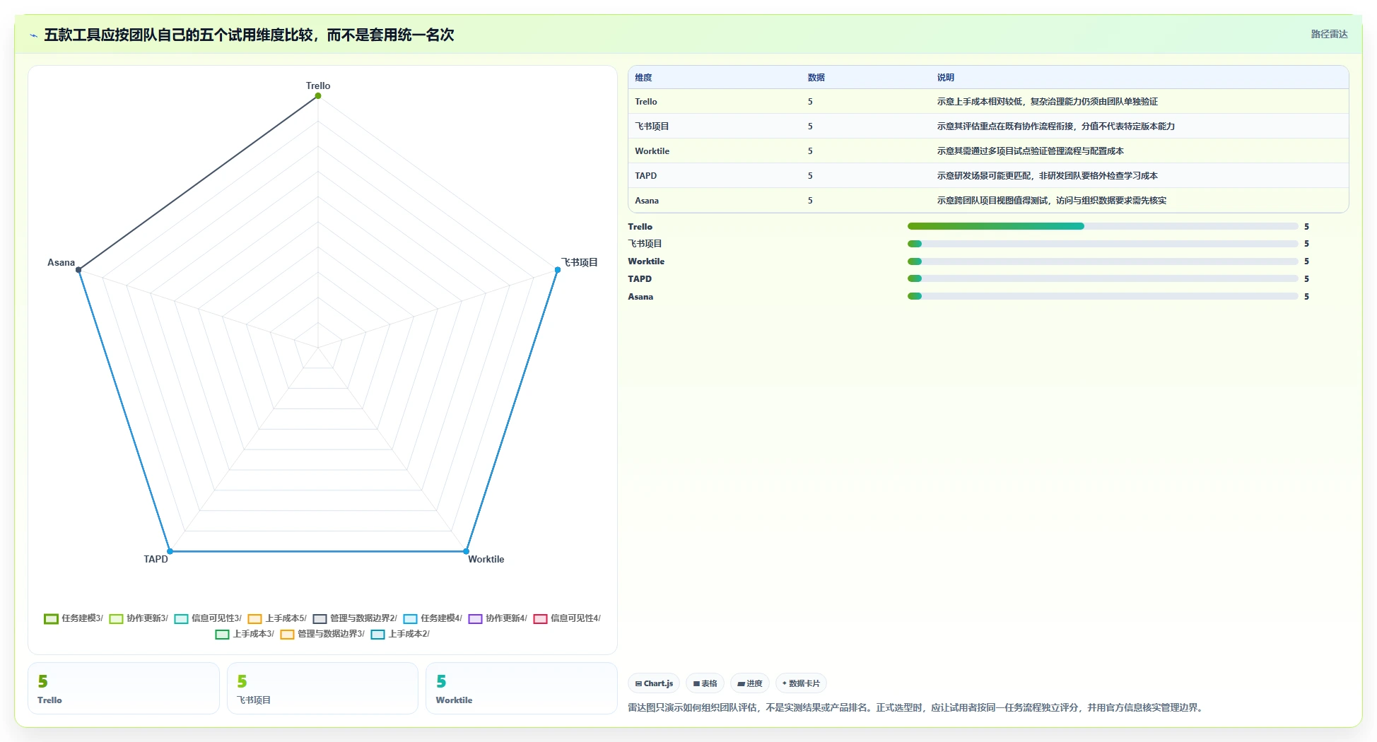
Task: Click the Trello label beside its progress bar
Action: (x=640, y=227)
